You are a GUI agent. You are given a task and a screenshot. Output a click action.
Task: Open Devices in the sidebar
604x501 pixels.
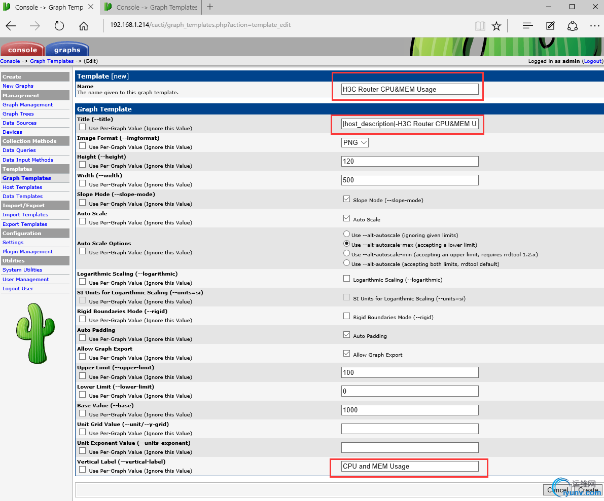12,132
